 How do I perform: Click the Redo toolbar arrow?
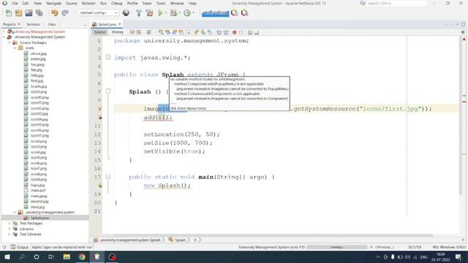pyautogui.click(x=65, y=13)
